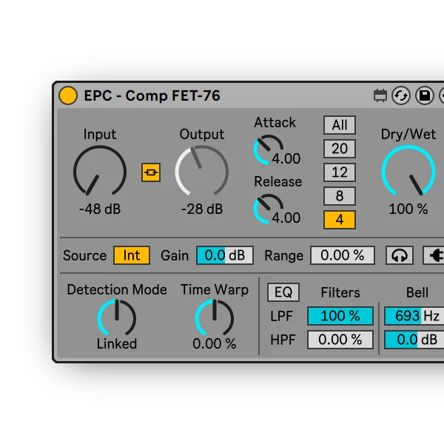Select ratio 12
The height and width of the screenshot is (444, 444).
pos(340,172)
